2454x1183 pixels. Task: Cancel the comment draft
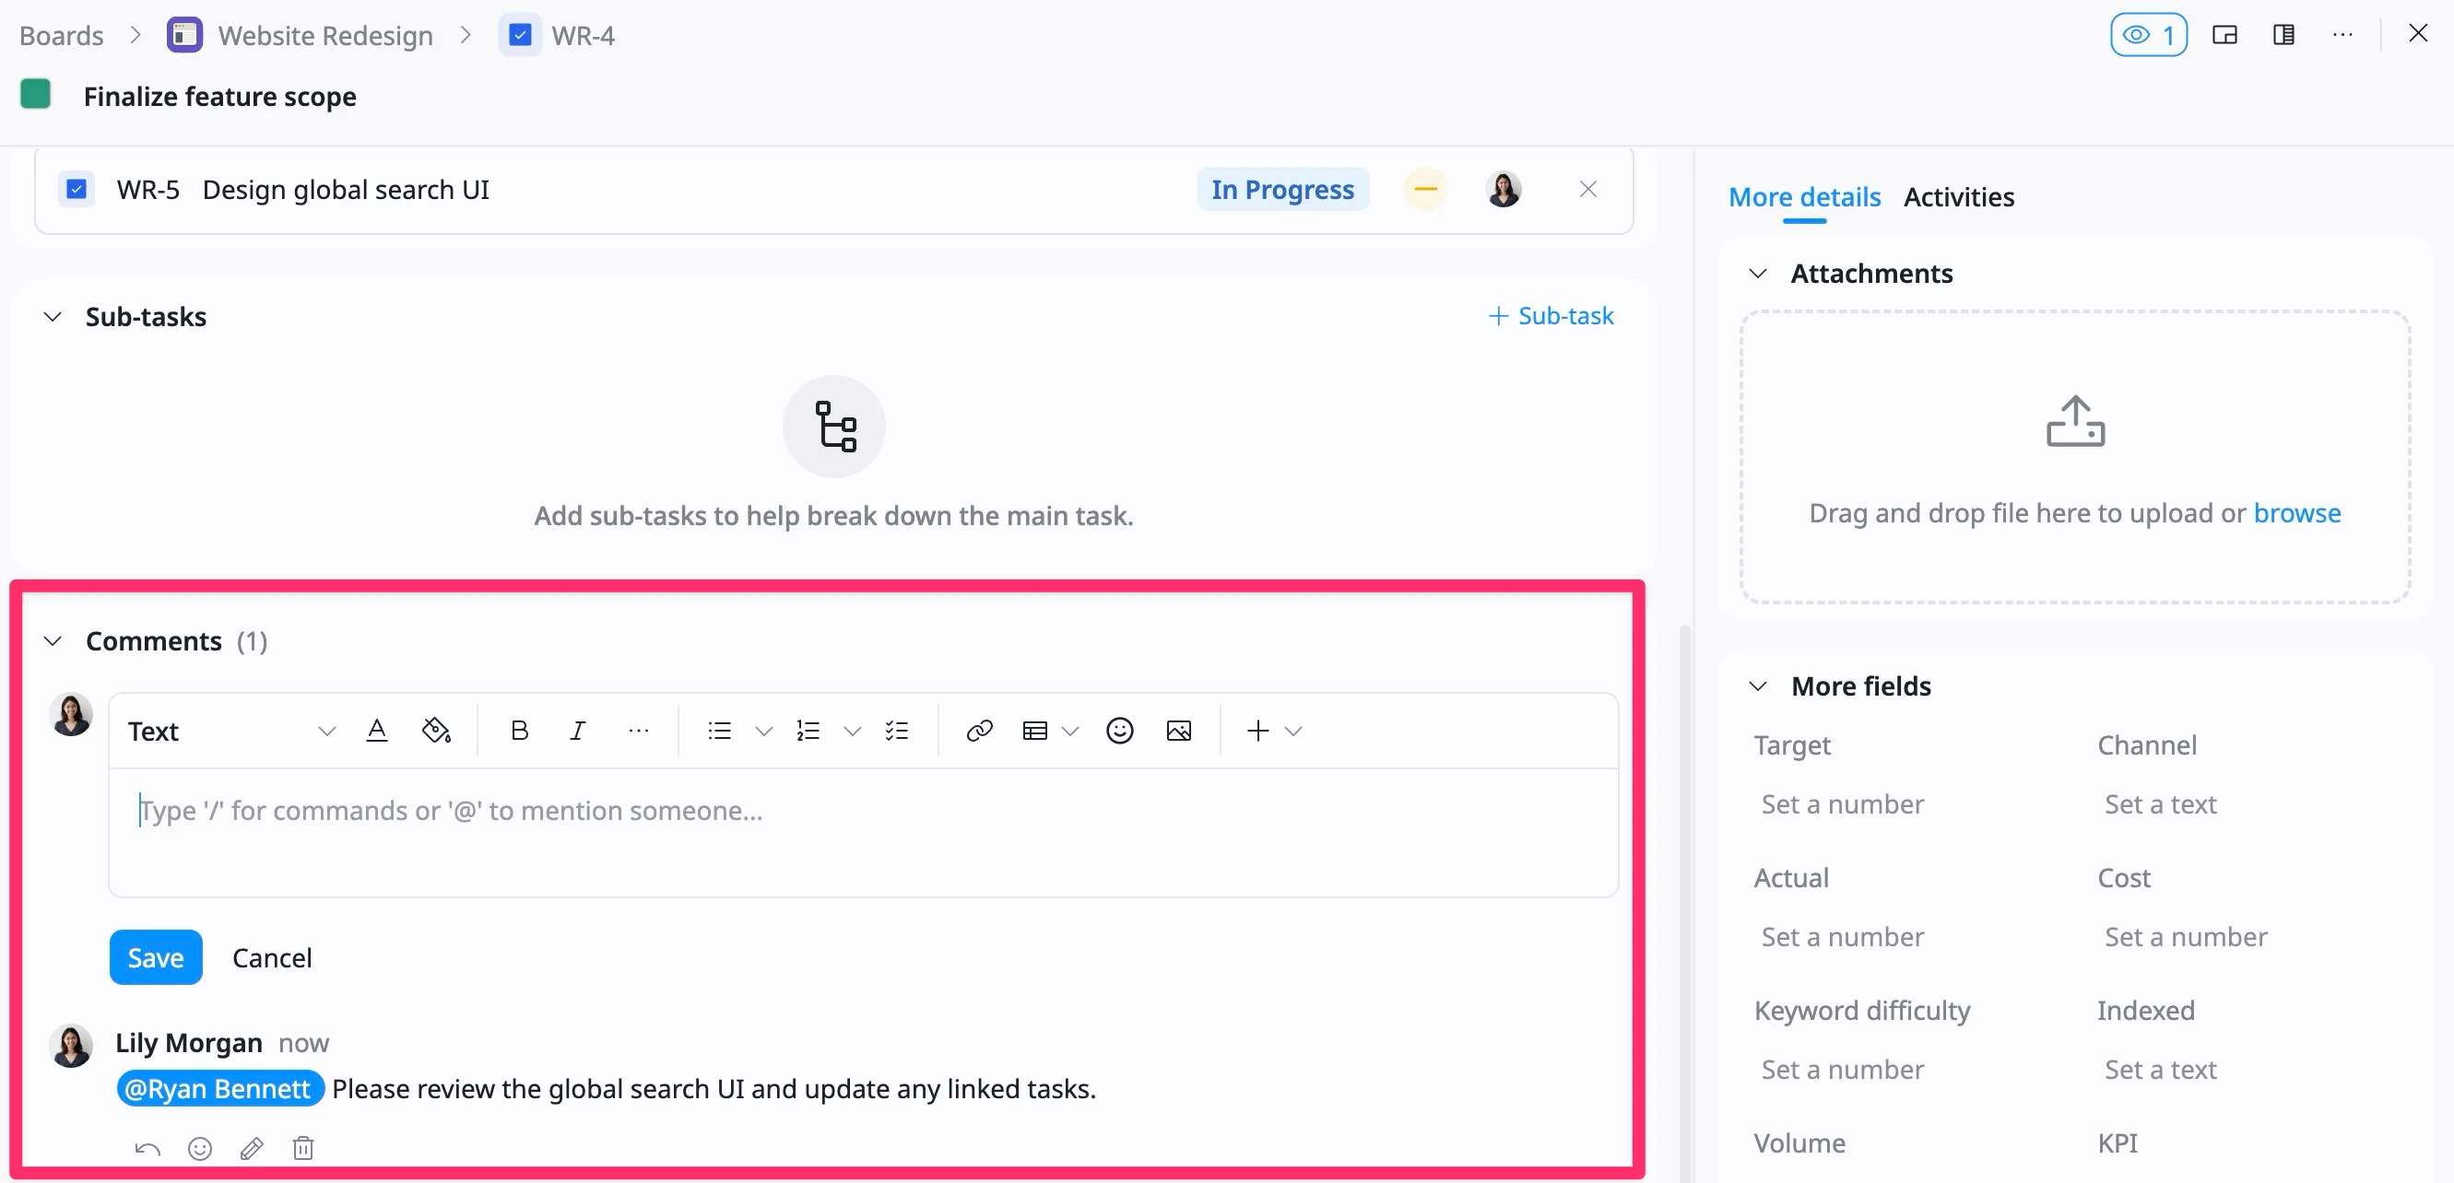[x=272, y=957]
